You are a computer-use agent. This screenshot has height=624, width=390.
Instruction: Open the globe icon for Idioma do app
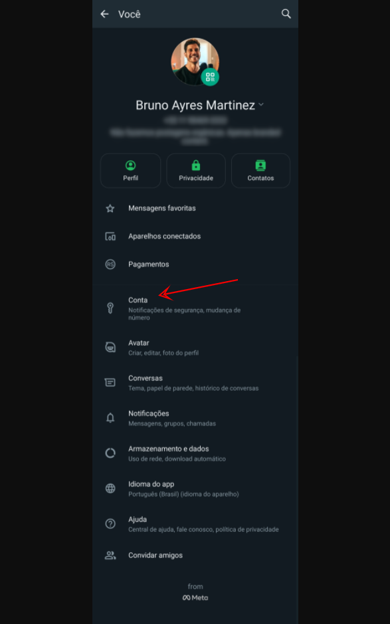click(x=110, y=488)
